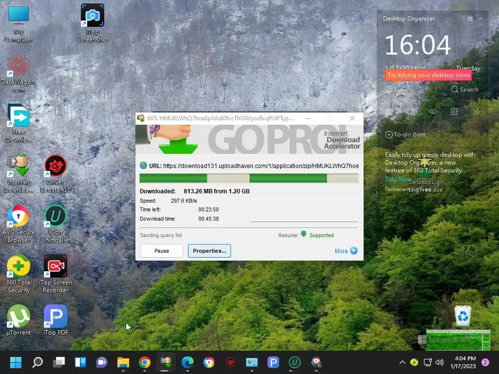The image size is (499, 374).
Task: Open volume control in system tray
Action: point(440,362)
